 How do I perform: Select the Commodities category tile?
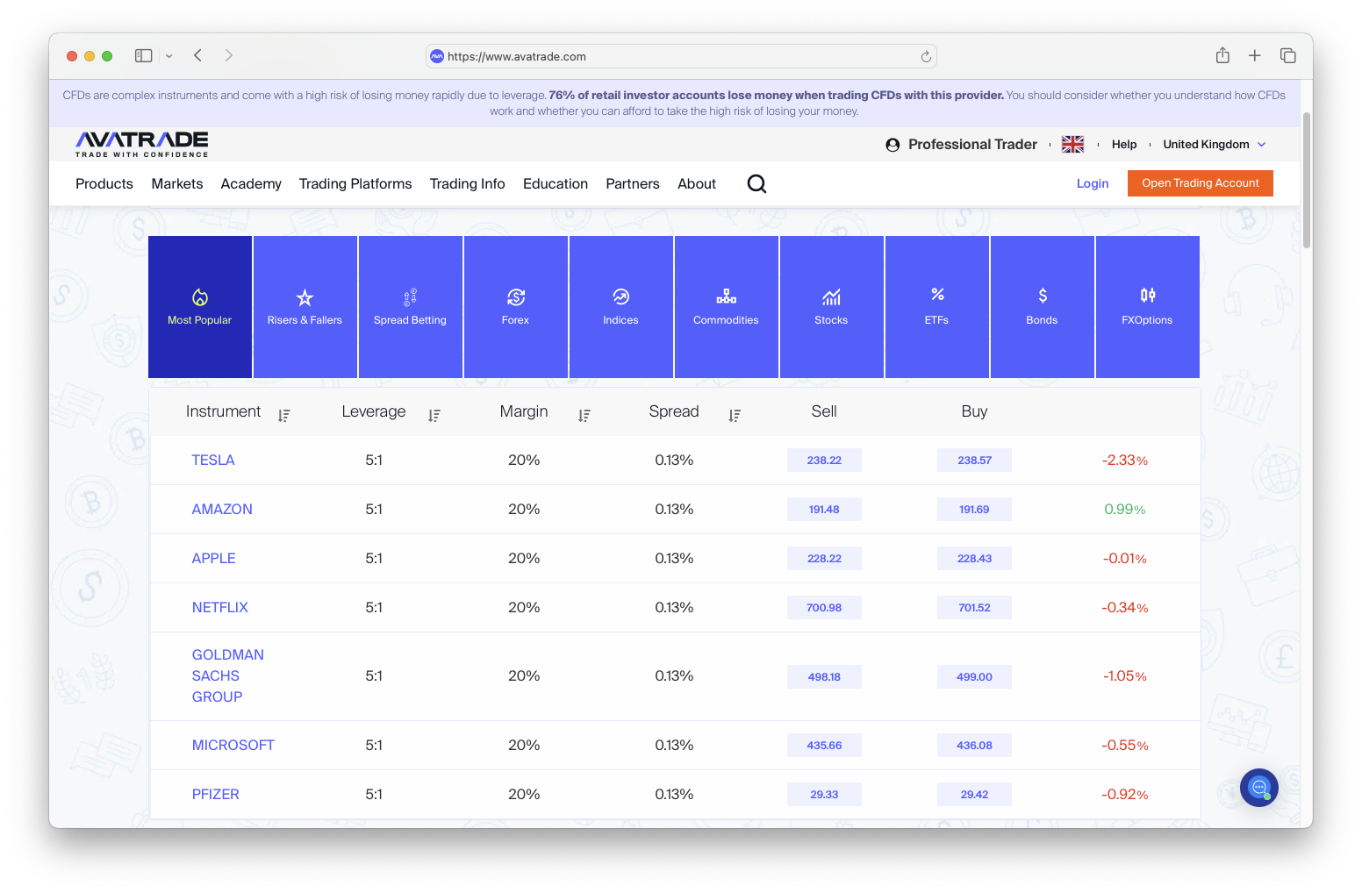coord(726,307)
